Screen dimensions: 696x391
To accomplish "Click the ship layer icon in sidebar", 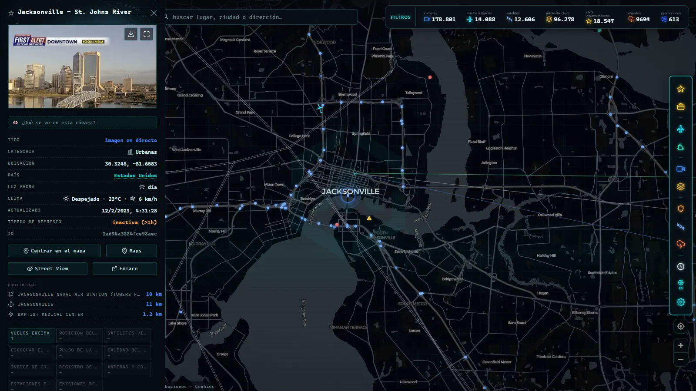I will (x=681, y=147).
